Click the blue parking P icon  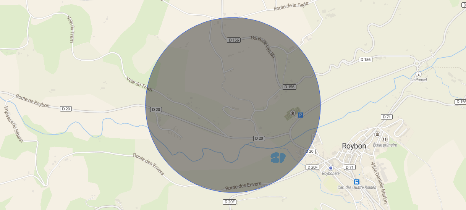click(301, 115)
